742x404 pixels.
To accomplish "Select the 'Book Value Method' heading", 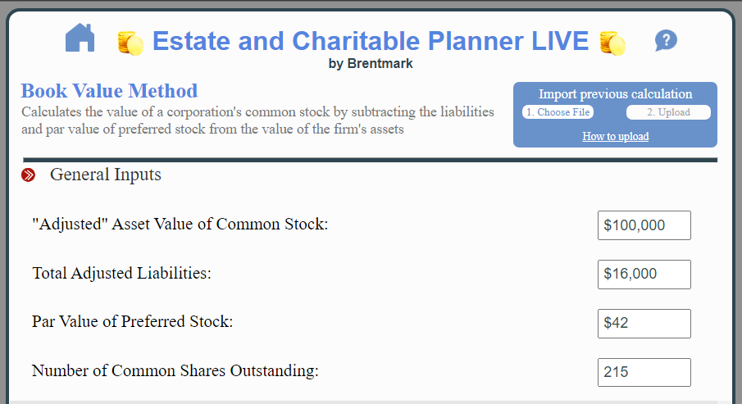I will click(x=109, y=91).
